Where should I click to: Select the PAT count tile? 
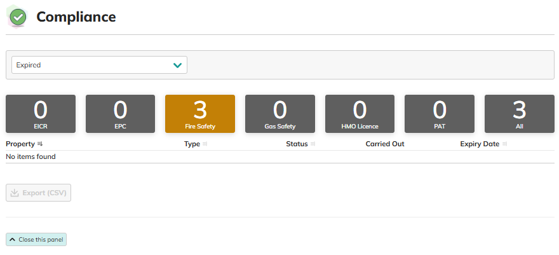pyautogui.click(x=440, y=114)
